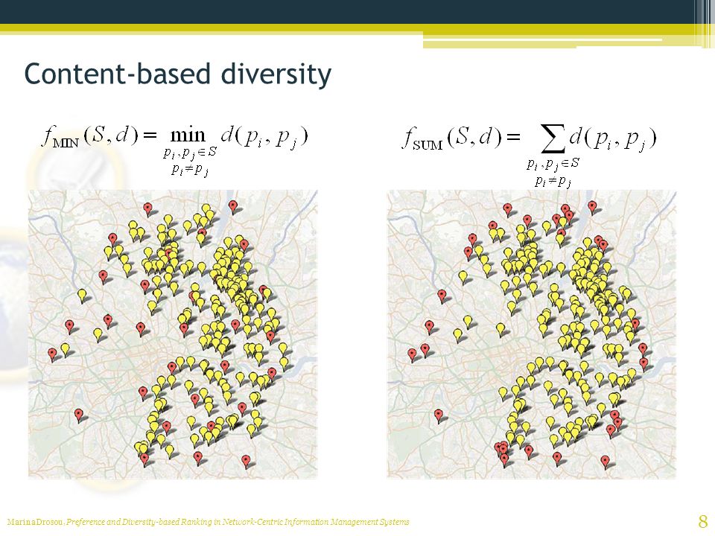
Task: Click the fSUM(S,d) formula
Action: [x=529, y=156]
